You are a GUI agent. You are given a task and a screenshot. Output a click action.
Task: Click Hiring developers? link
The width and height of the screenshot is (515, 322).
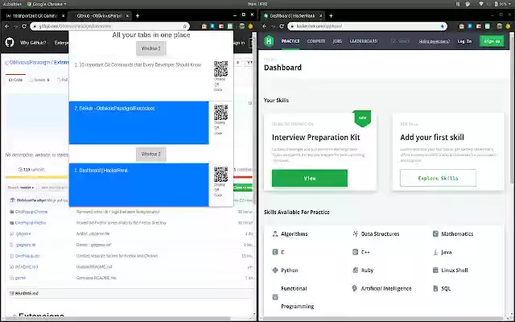(x=435, y=41)
